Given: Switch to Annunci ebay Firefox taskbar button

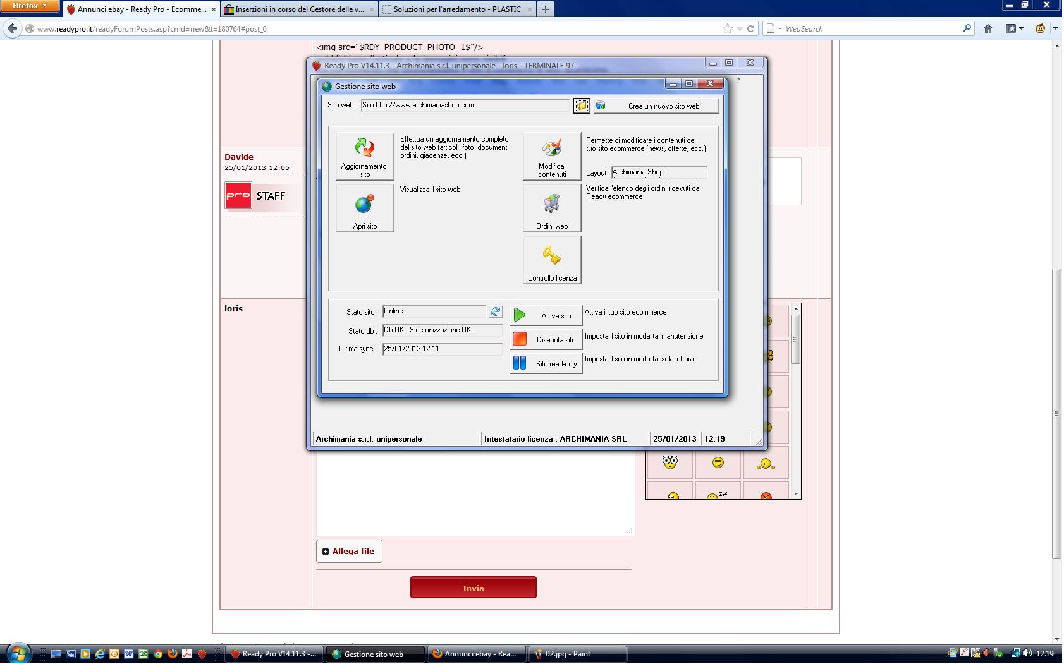Looking at the screenshot, I should 477,654.
